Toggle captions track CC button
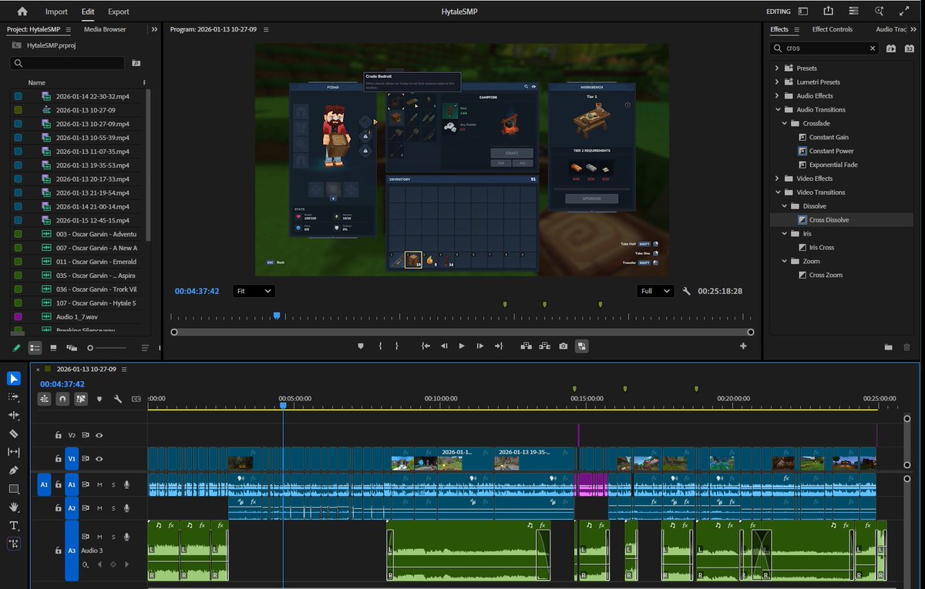This screenshot has width=925, height=589. coord(136,399)
